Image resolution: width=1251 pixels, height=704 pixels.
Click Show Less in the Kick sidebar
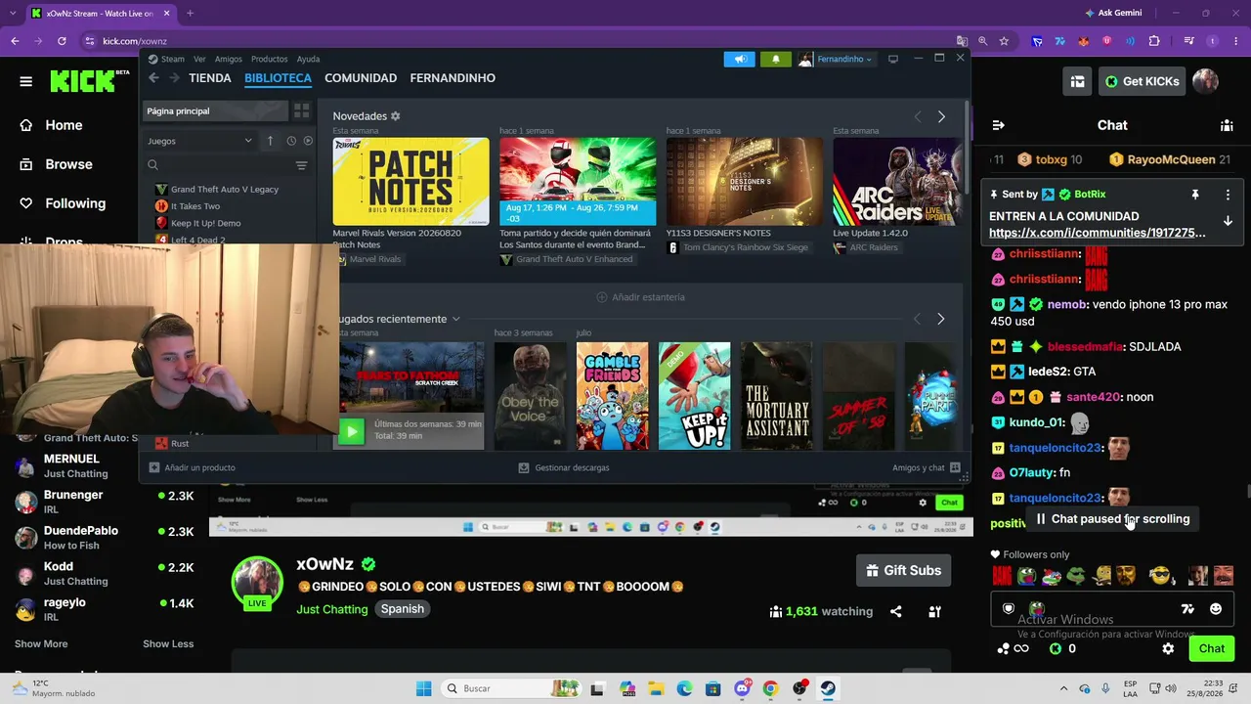point(168,643)
